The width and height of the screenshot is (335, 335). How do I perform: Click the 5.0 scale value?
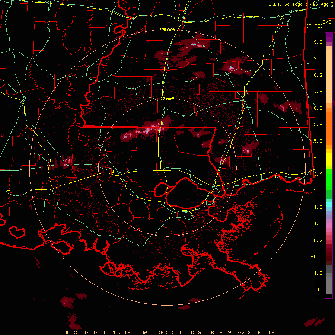[x=318, y=141]
